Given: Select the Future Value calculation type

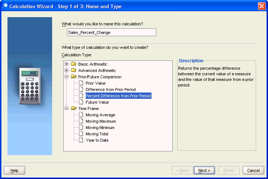Looking at the screenshot, I should coord(97,102).
